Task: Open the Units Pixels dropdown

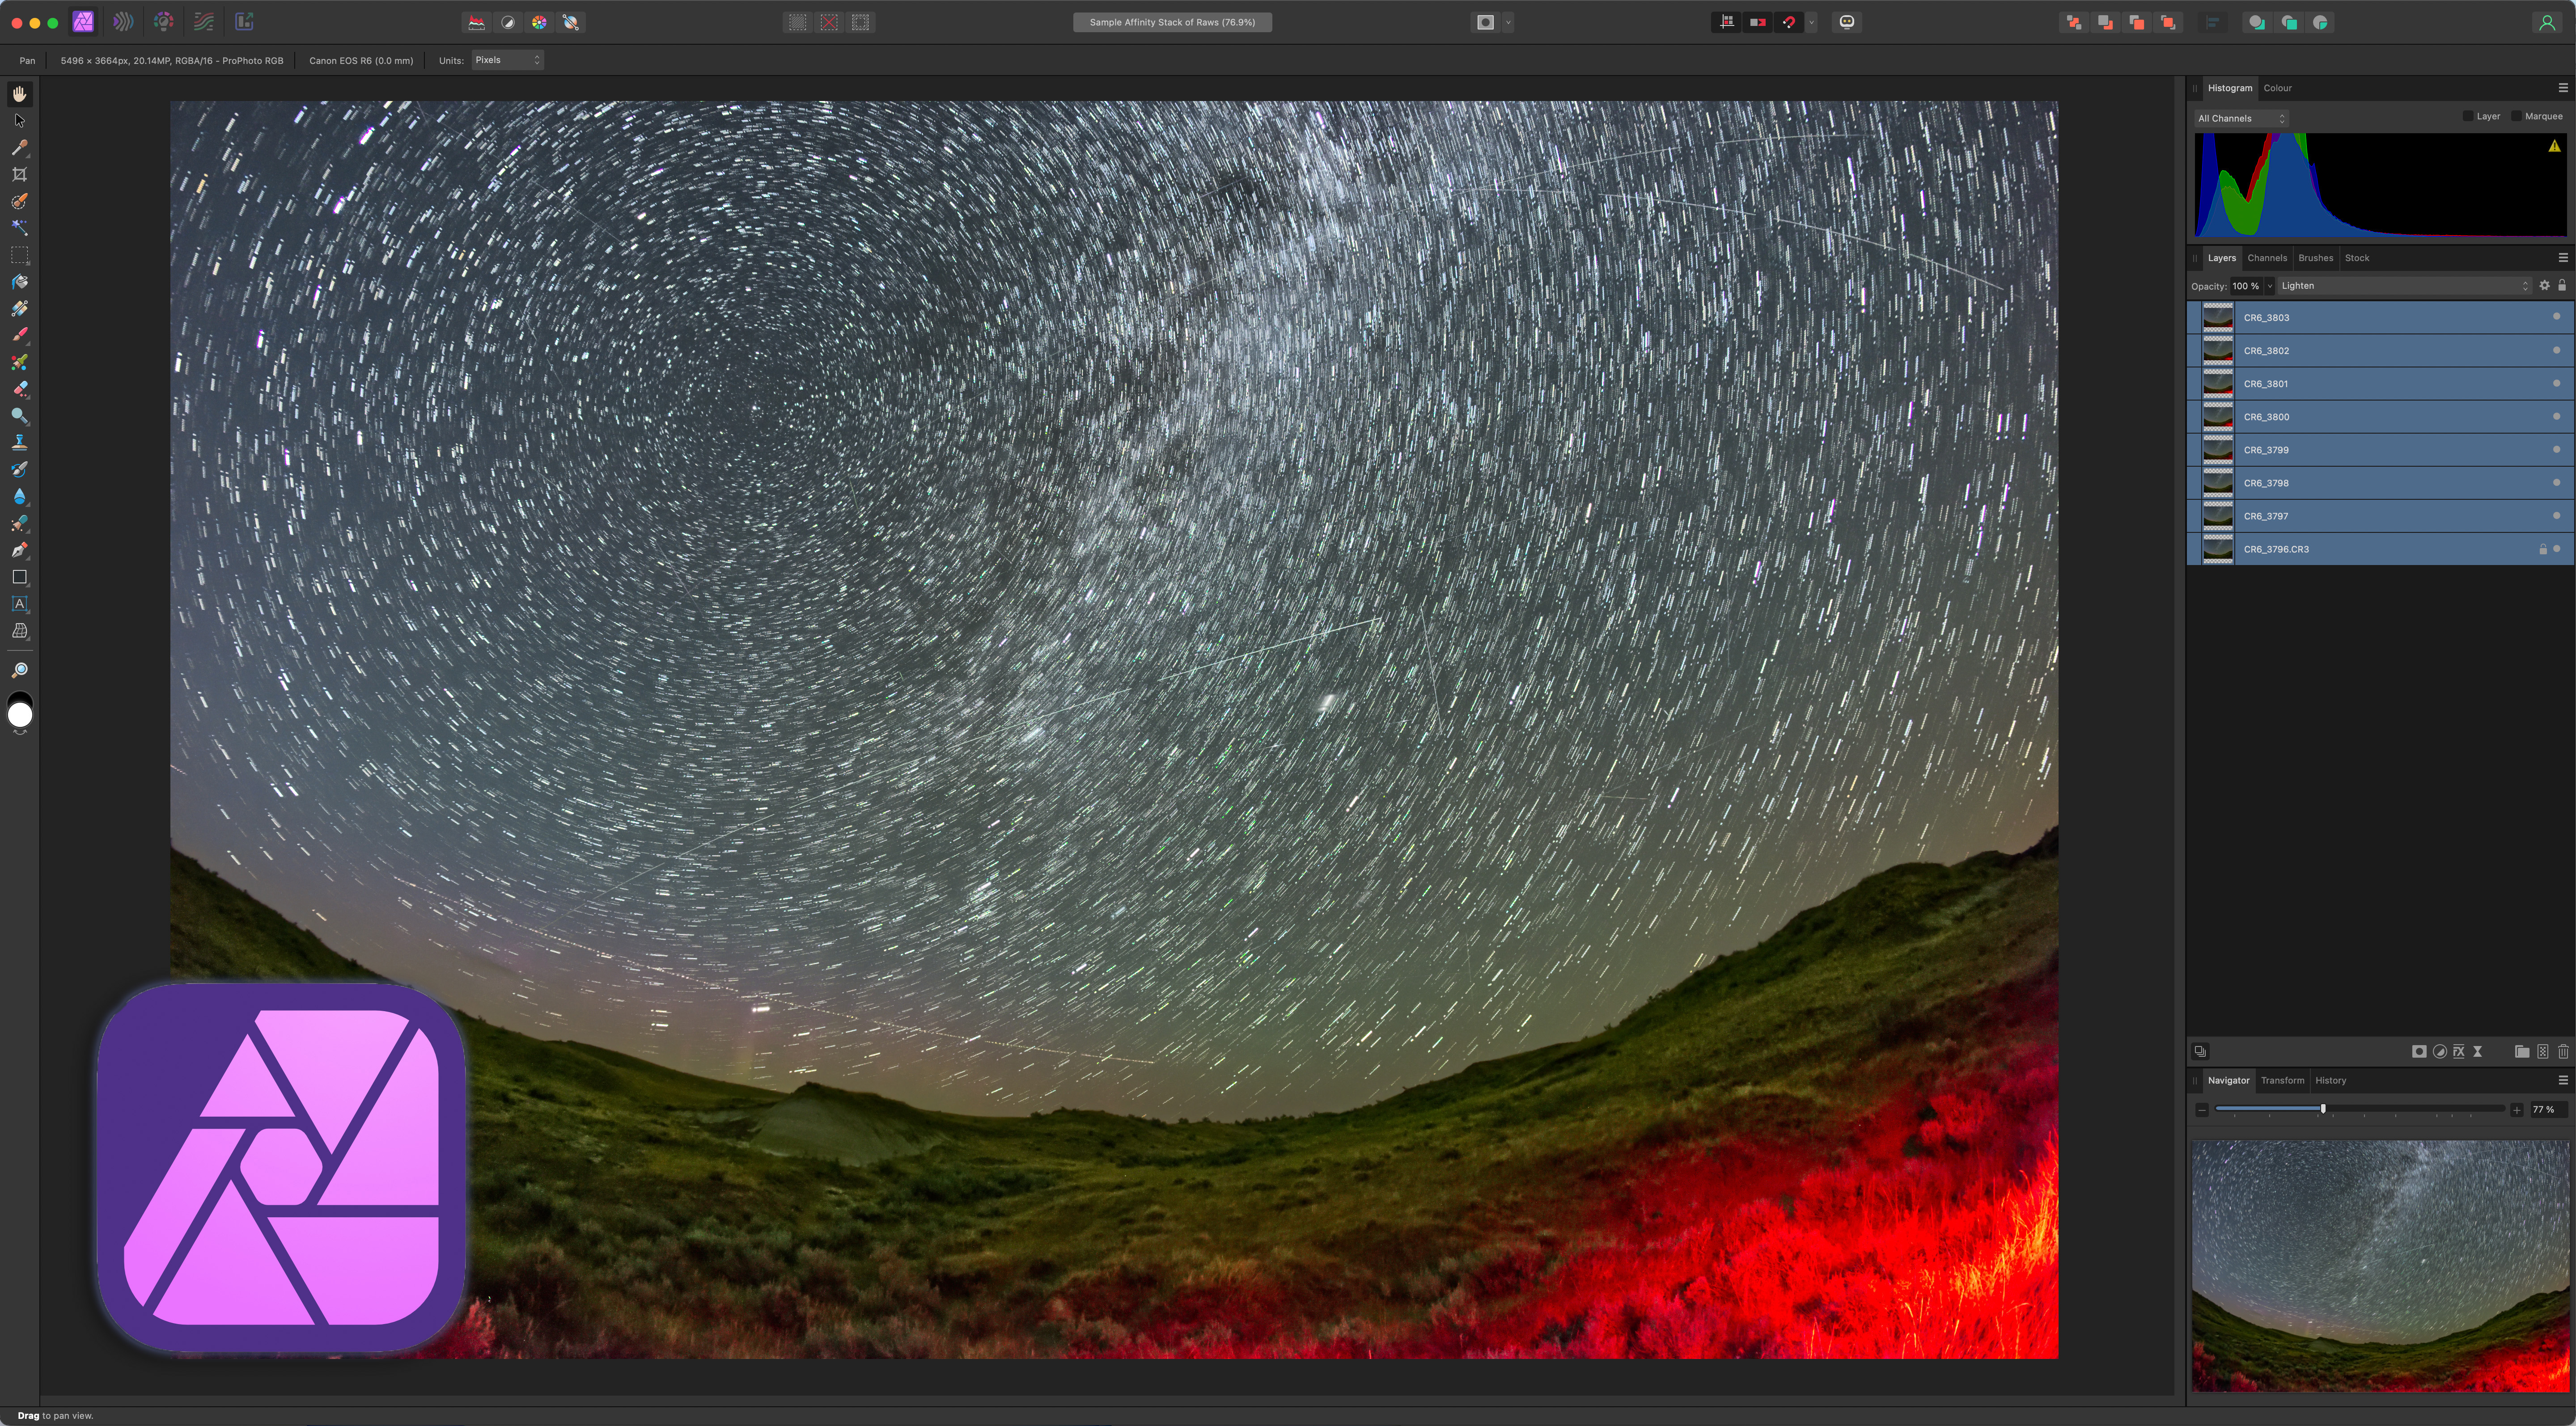Action: tap(507, 60)
